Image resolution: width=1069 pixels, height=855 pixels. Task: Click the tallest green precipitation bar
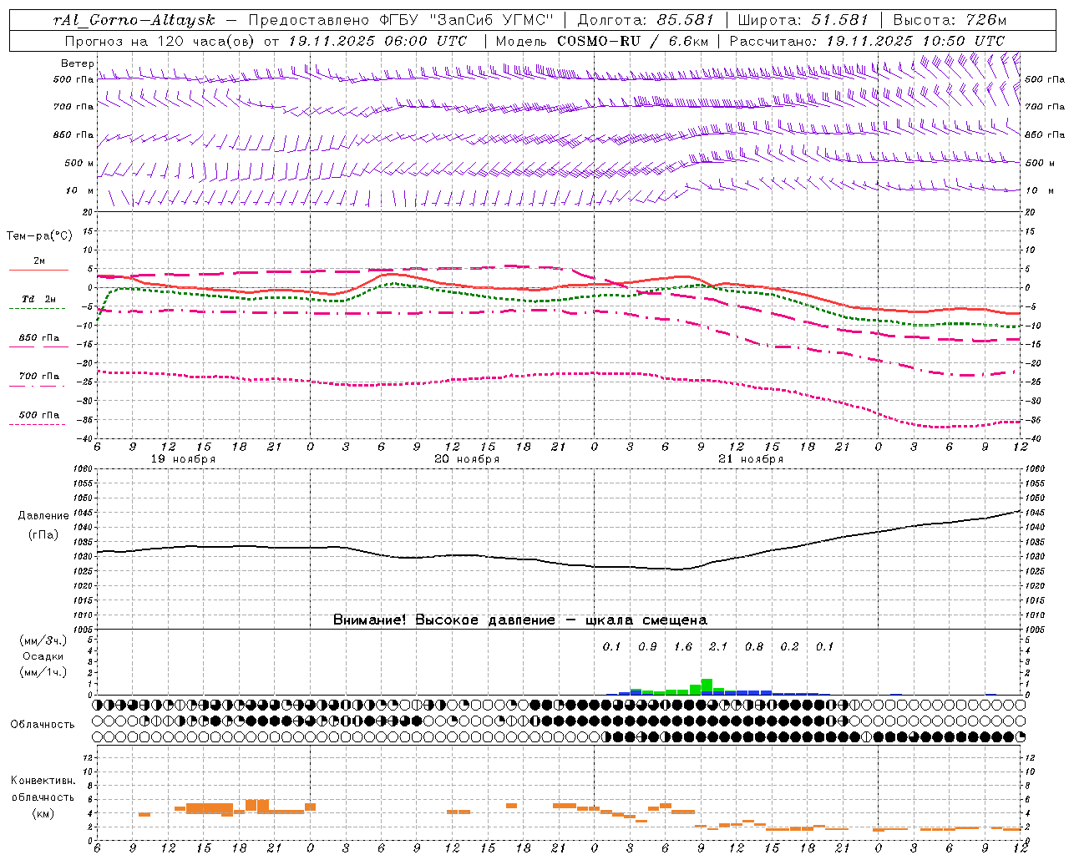click(707, 686)
